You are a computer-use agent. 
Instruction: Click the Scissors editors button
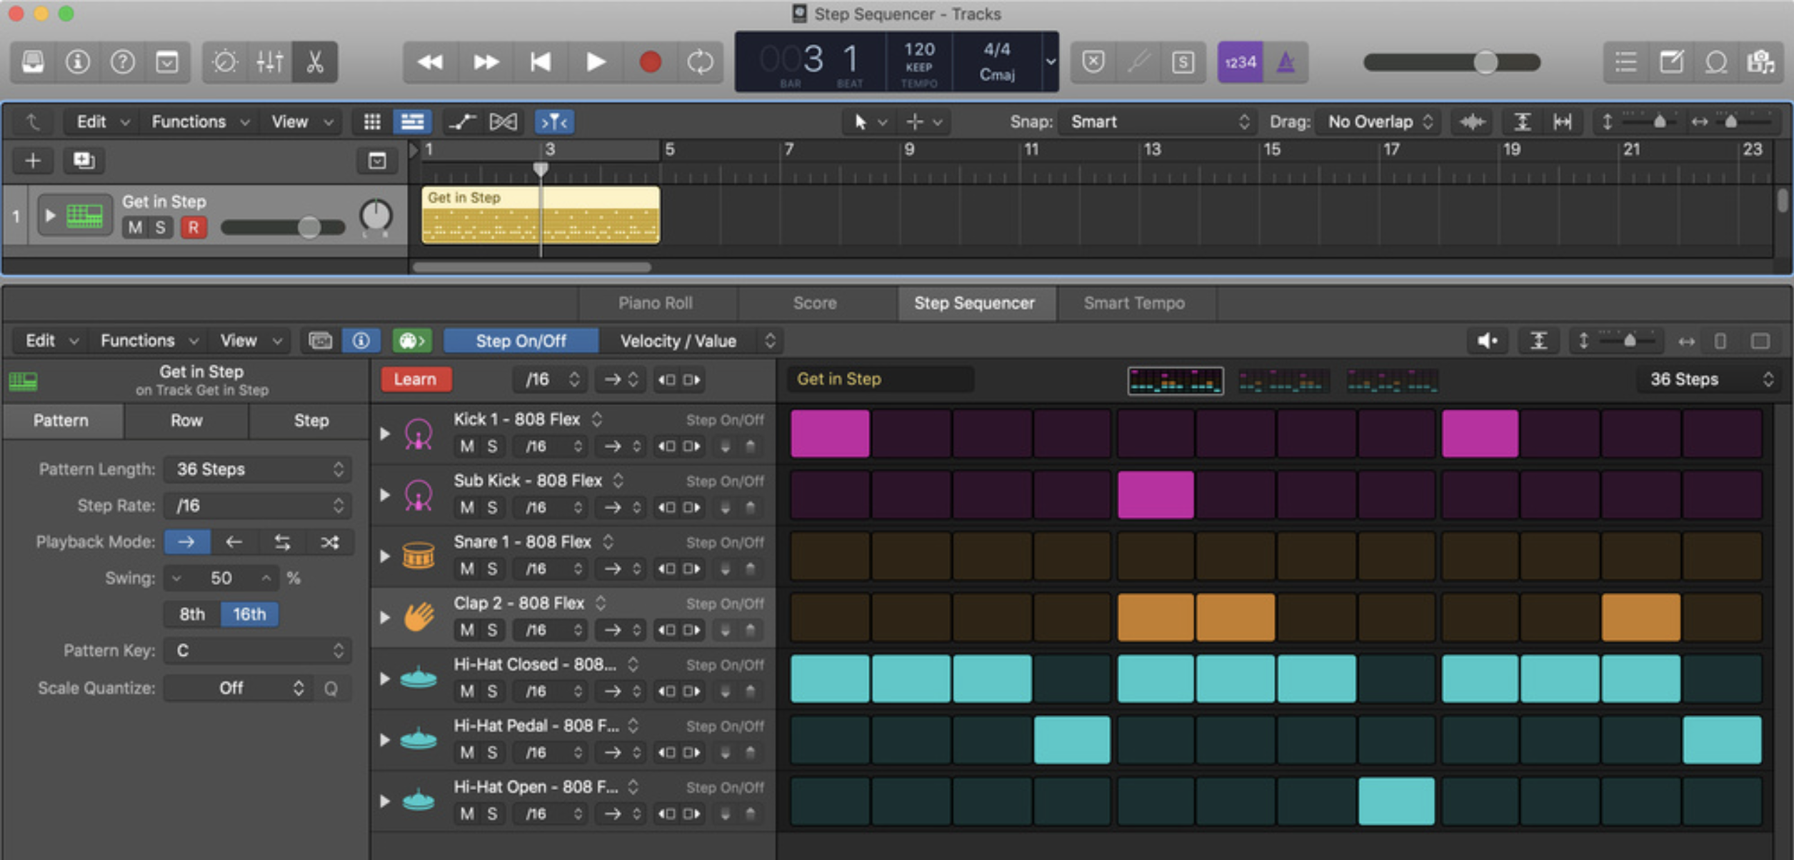314,62
